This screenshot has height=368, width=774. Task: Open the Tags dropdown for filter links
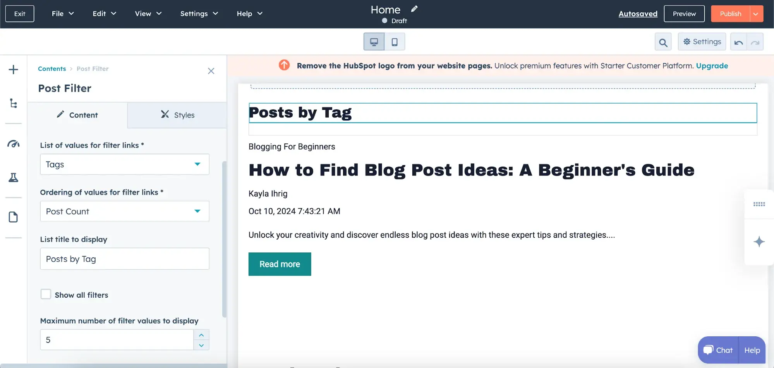point(125,164)
